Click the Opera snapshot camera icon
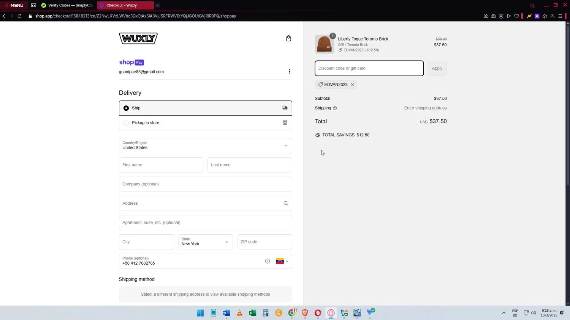Viewport: 570px width, 320px height. [493, 16]
